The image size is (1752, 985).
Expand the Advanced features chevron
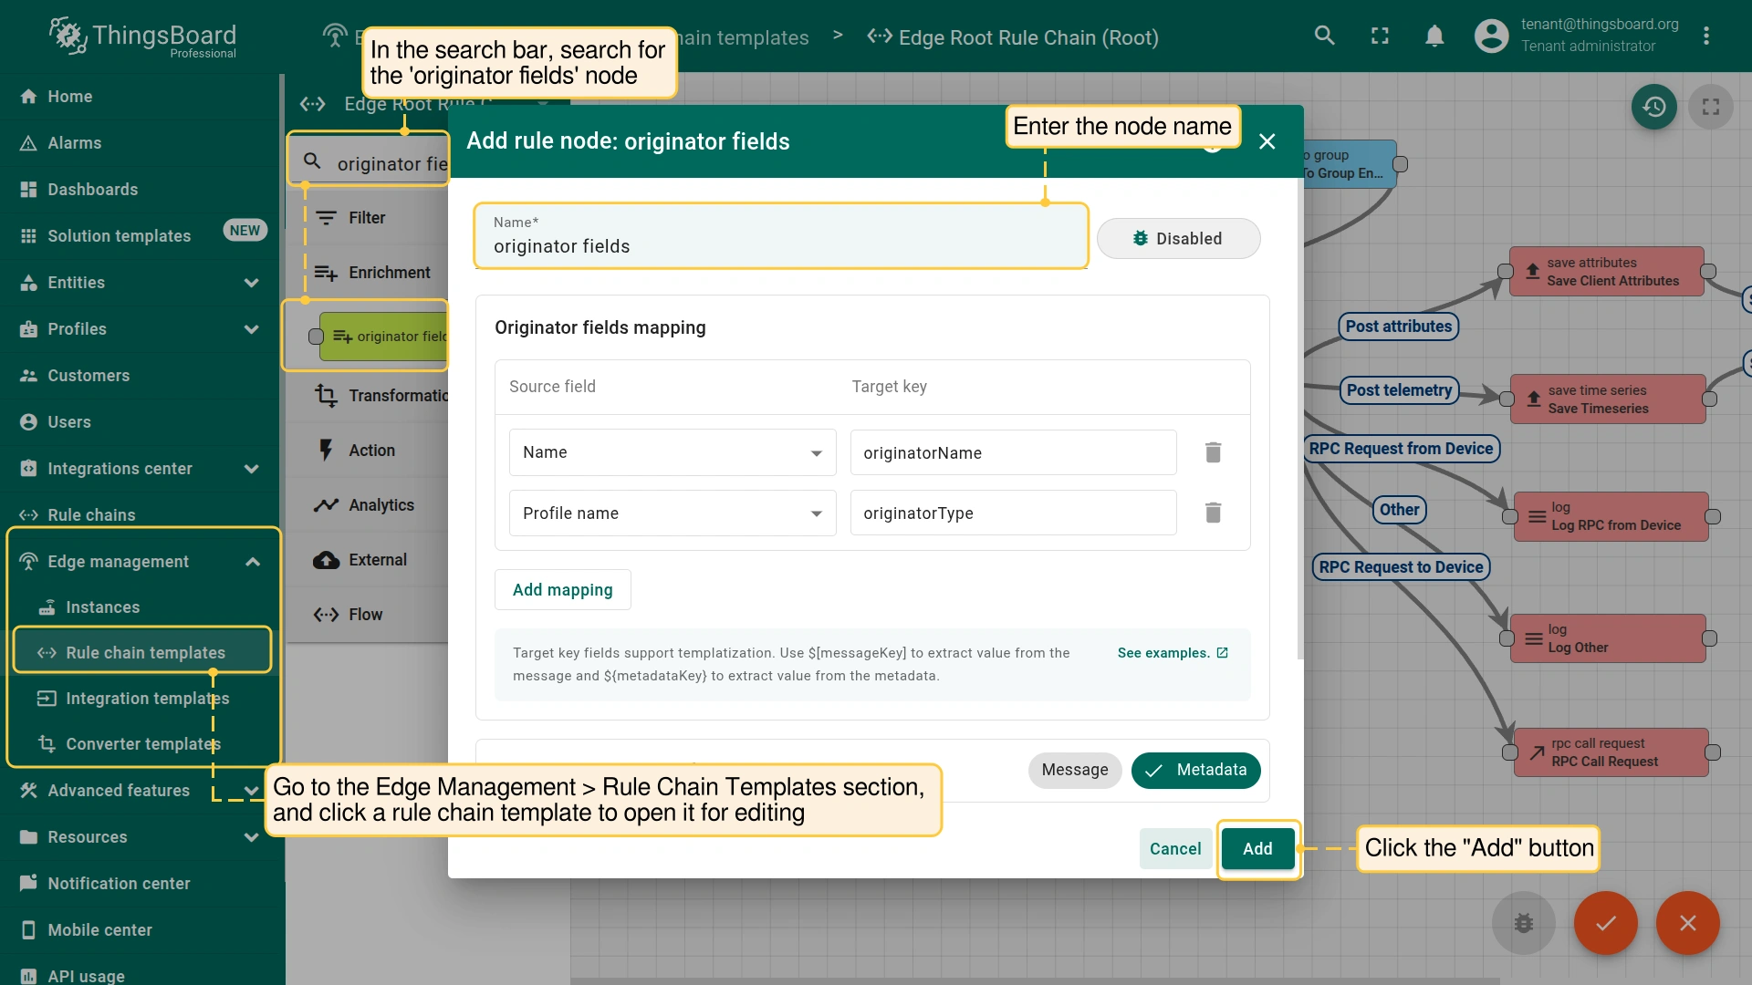(x=252, y=791)
